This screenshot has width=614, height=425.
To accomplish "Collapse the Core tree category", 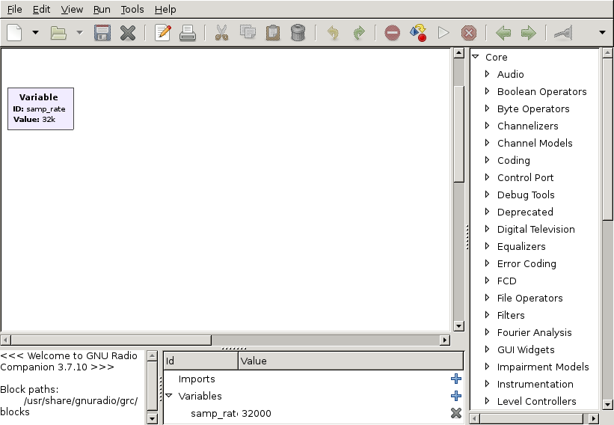I will (476, 57).
